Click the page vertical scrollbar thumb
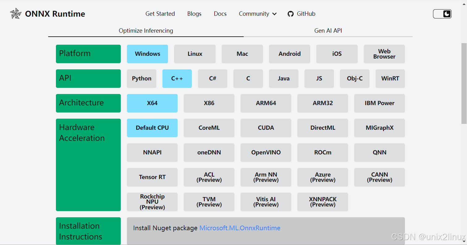The image size is (467, 245). [x=464, y=83]
